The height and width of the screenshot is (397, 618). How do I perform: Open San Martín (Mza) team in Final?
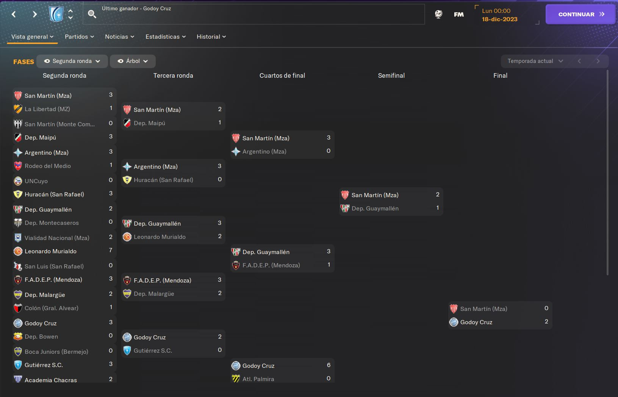click(483, 309)
